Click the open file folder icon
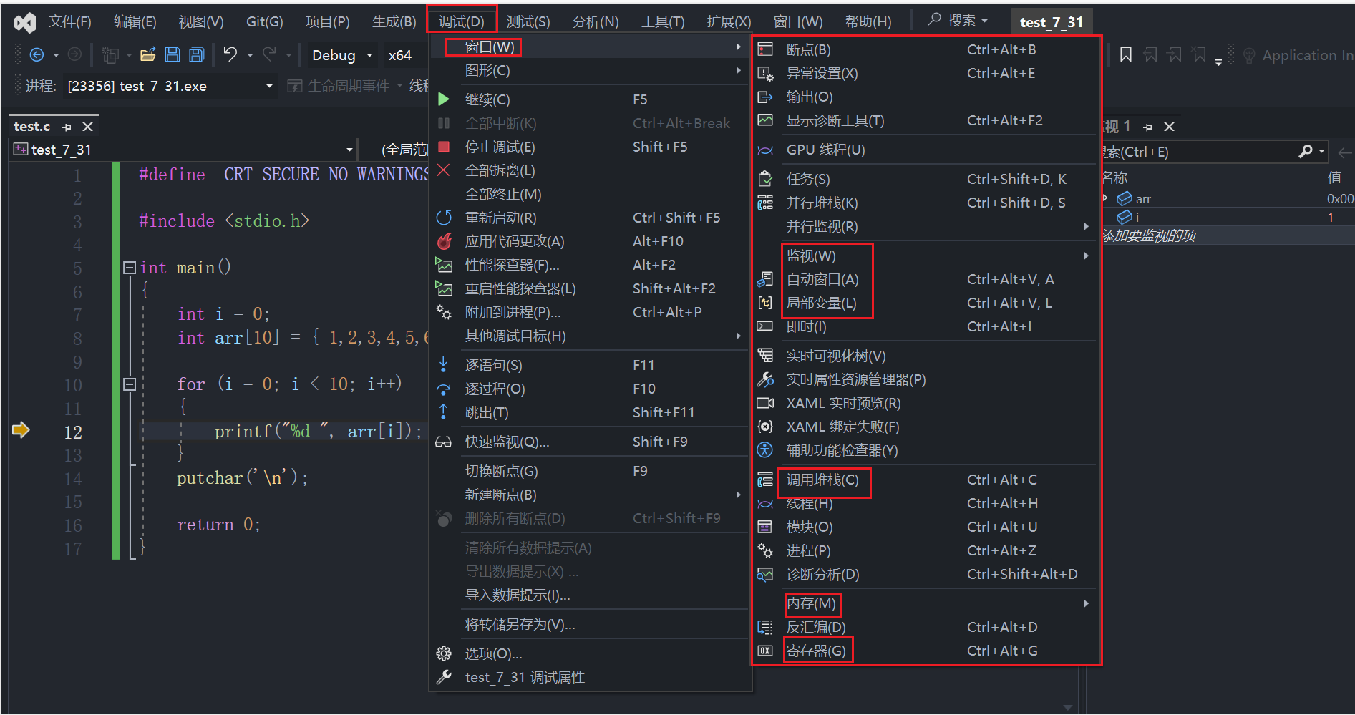The image size is (1355, 715). (148, 54)
